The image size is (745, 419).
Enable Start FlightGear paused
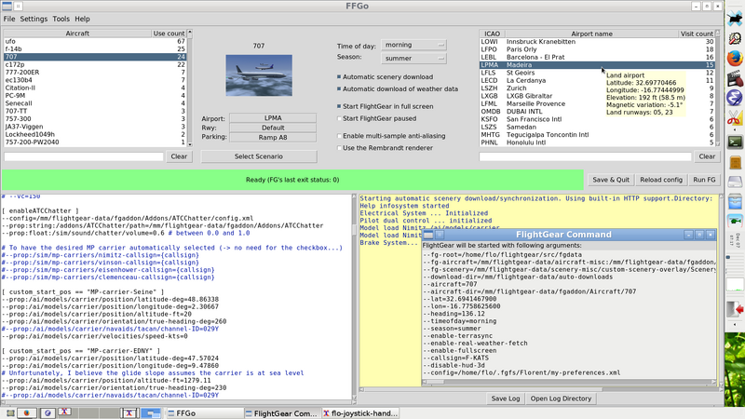pos(339,118)
